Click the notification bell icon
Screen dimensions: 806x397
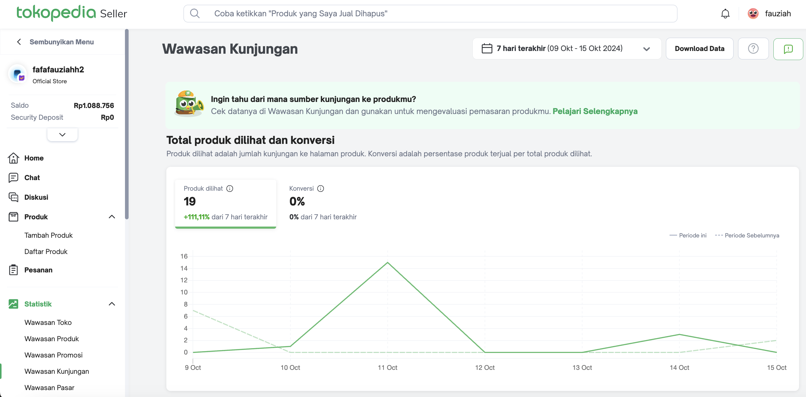click(x=725, y=14)
